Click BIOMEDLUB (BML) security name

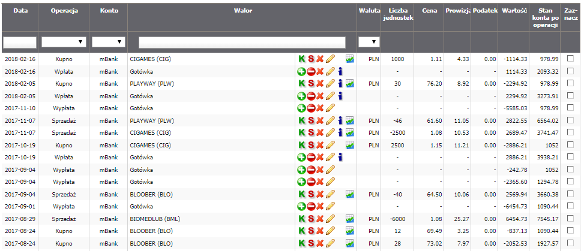click(155, 219)
